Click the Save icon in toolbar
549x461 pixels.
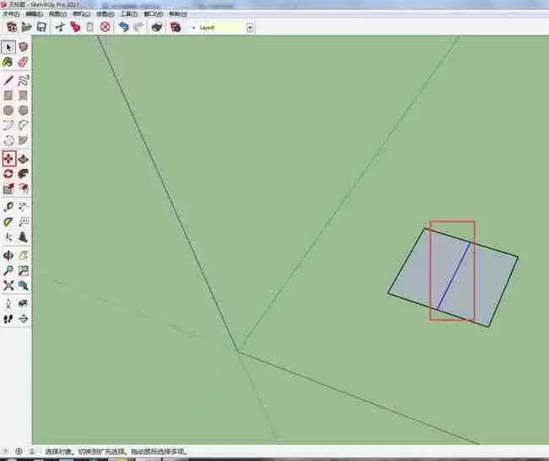[x=41, y=27]
